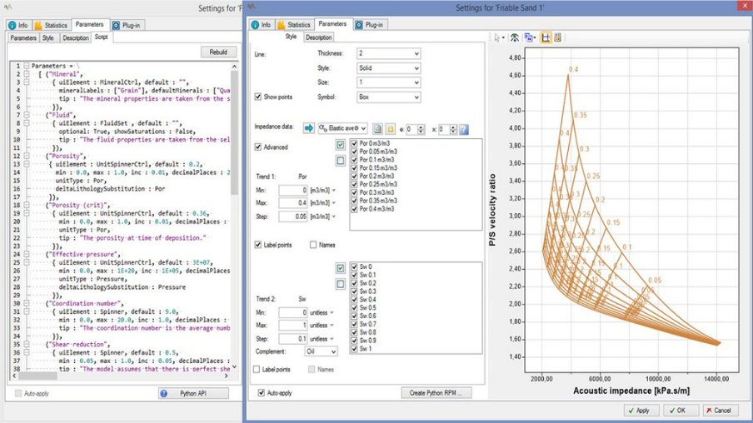Expand the Symbol dropdown showing Box

point(388,97)
